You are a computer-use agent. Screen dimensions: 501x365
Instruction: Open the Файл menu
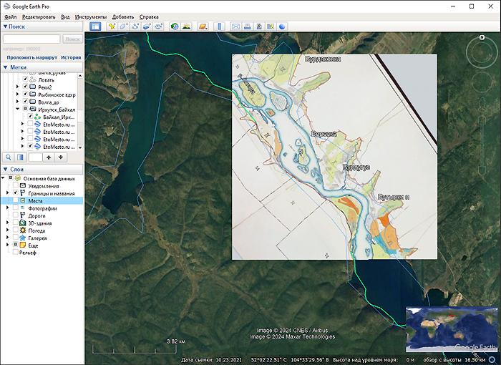[11, 17]
